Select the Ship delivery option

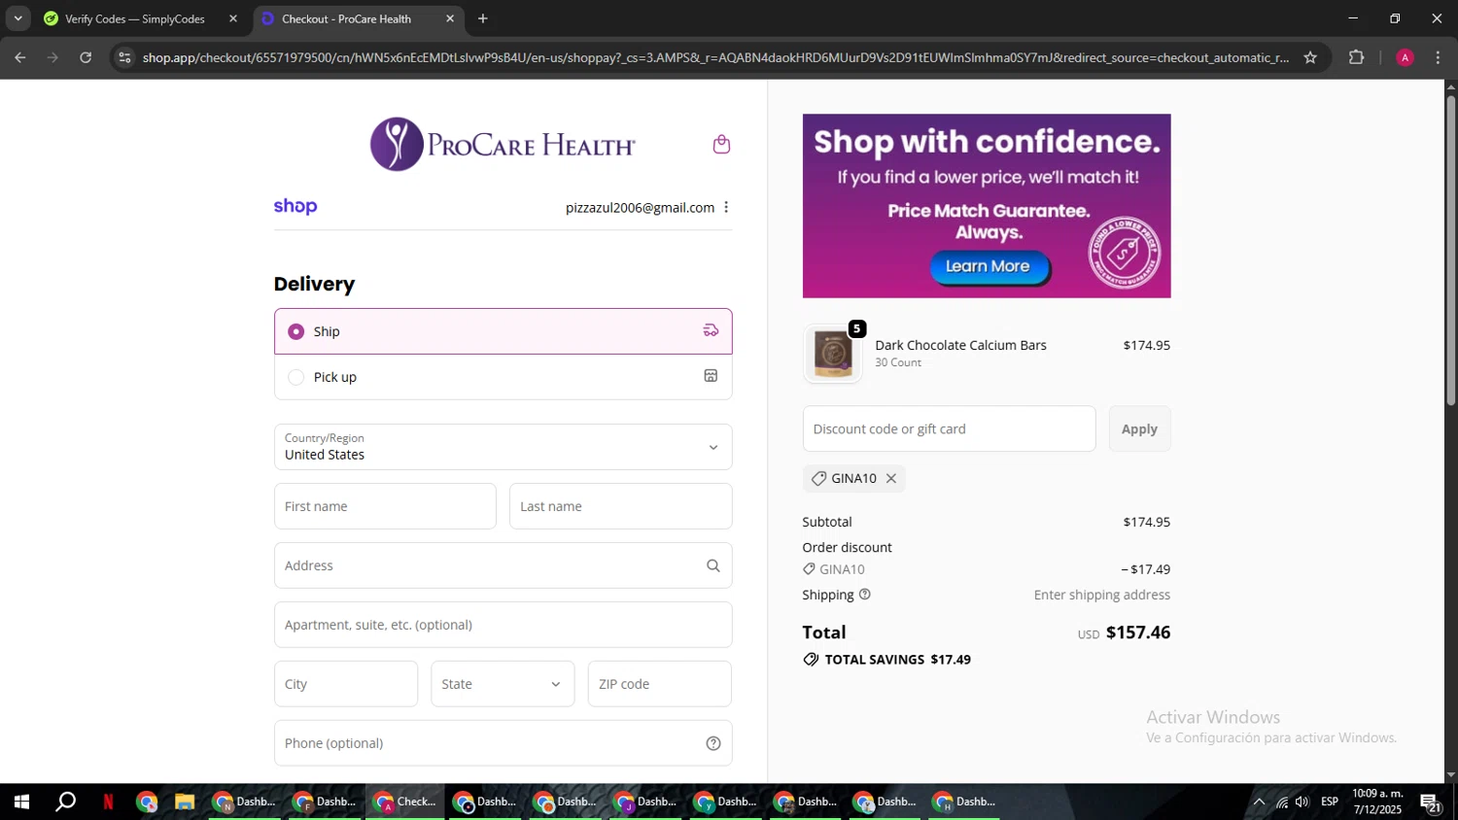[x=503, y=331]
